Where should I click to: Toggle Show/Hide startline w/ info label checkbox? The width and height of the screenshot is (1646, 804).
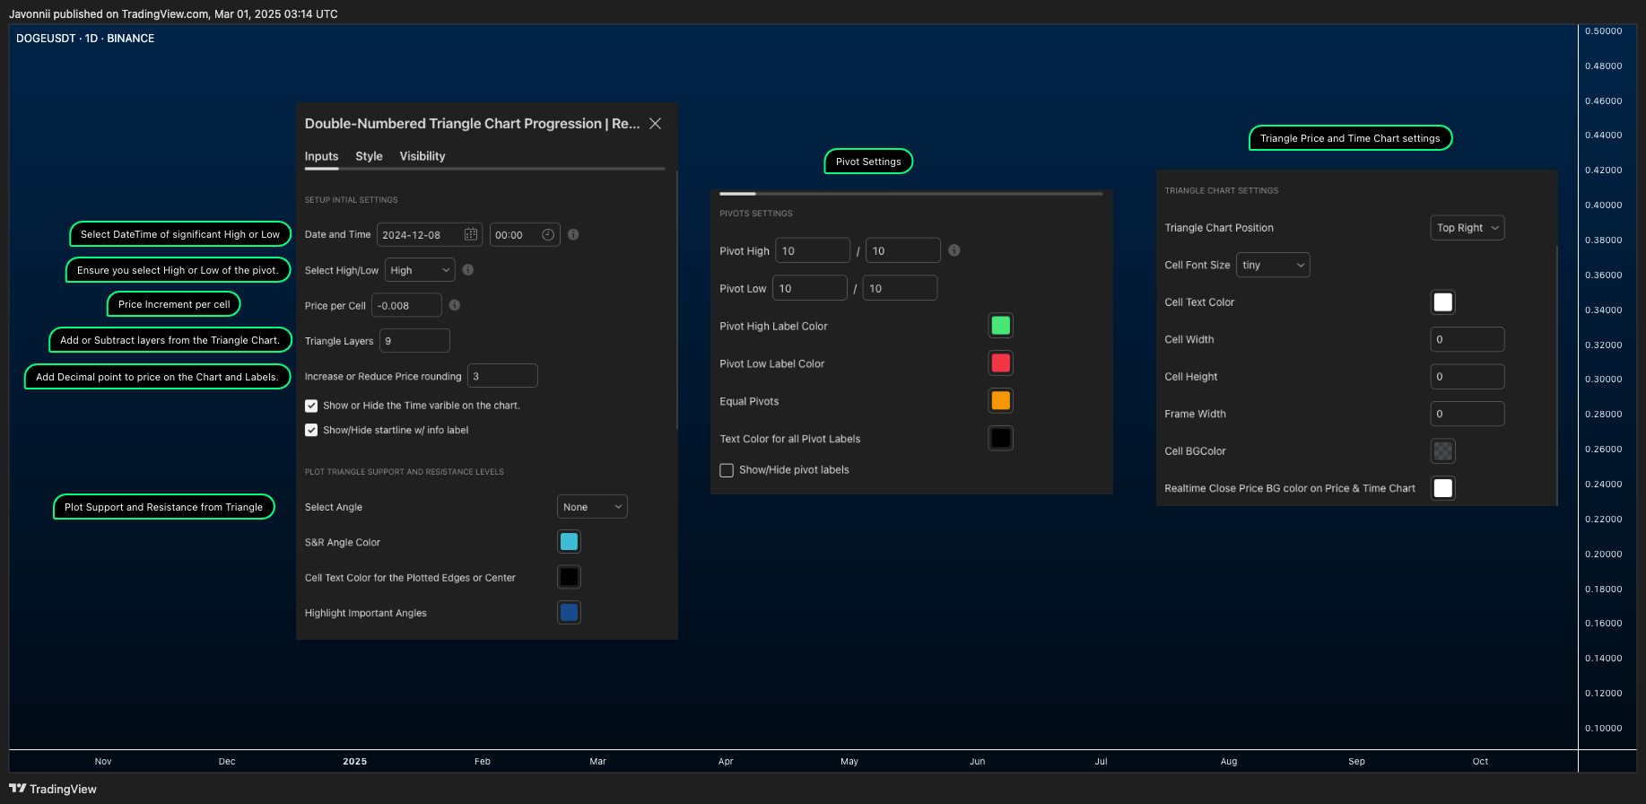click(x=311, y=430)
